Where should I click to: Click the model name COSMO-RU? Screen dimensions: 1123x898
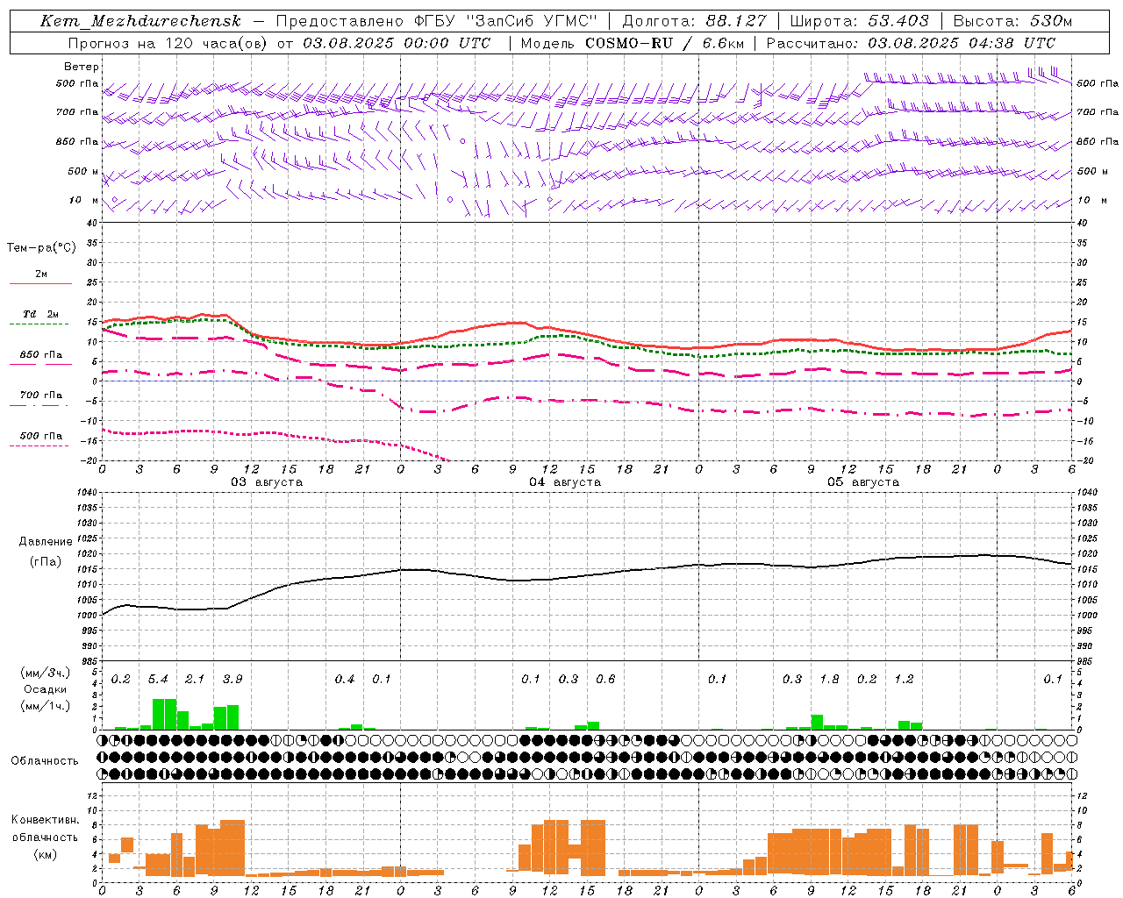[x=629, y=43]
